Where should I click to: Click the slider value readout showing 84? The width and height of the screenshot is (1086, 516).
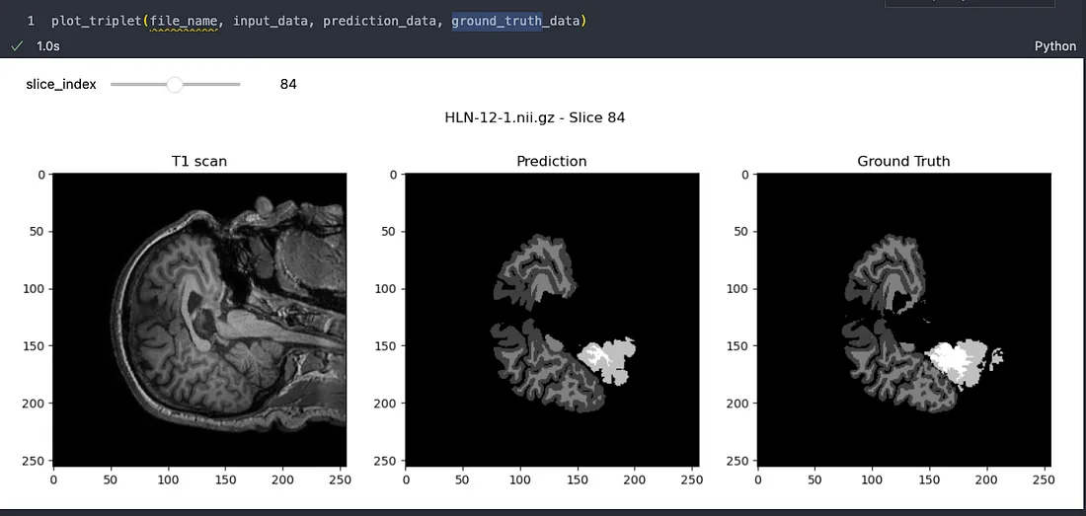click(288, 85)
